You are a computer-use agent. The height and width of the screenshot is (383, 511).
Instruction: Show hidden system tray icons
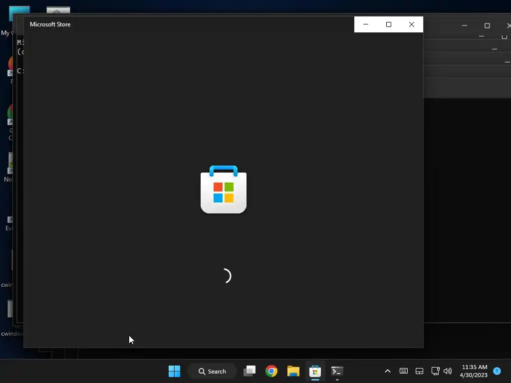point(388,371)
